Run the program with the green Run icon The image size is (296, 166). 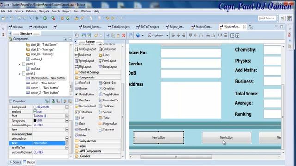[x=45, y=18]
